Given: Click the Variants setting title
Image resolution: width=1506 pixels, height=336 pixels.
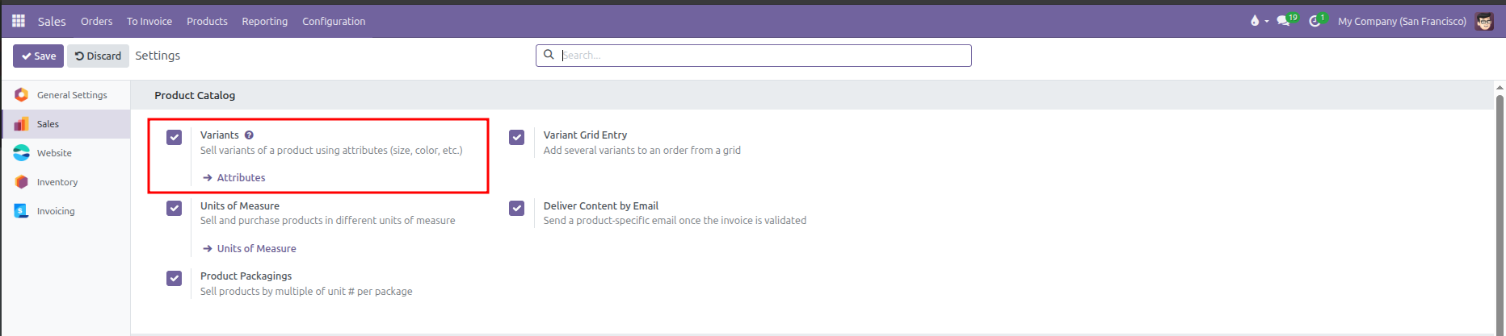Looking at the screenshot, I should click(x=220, y=135).
